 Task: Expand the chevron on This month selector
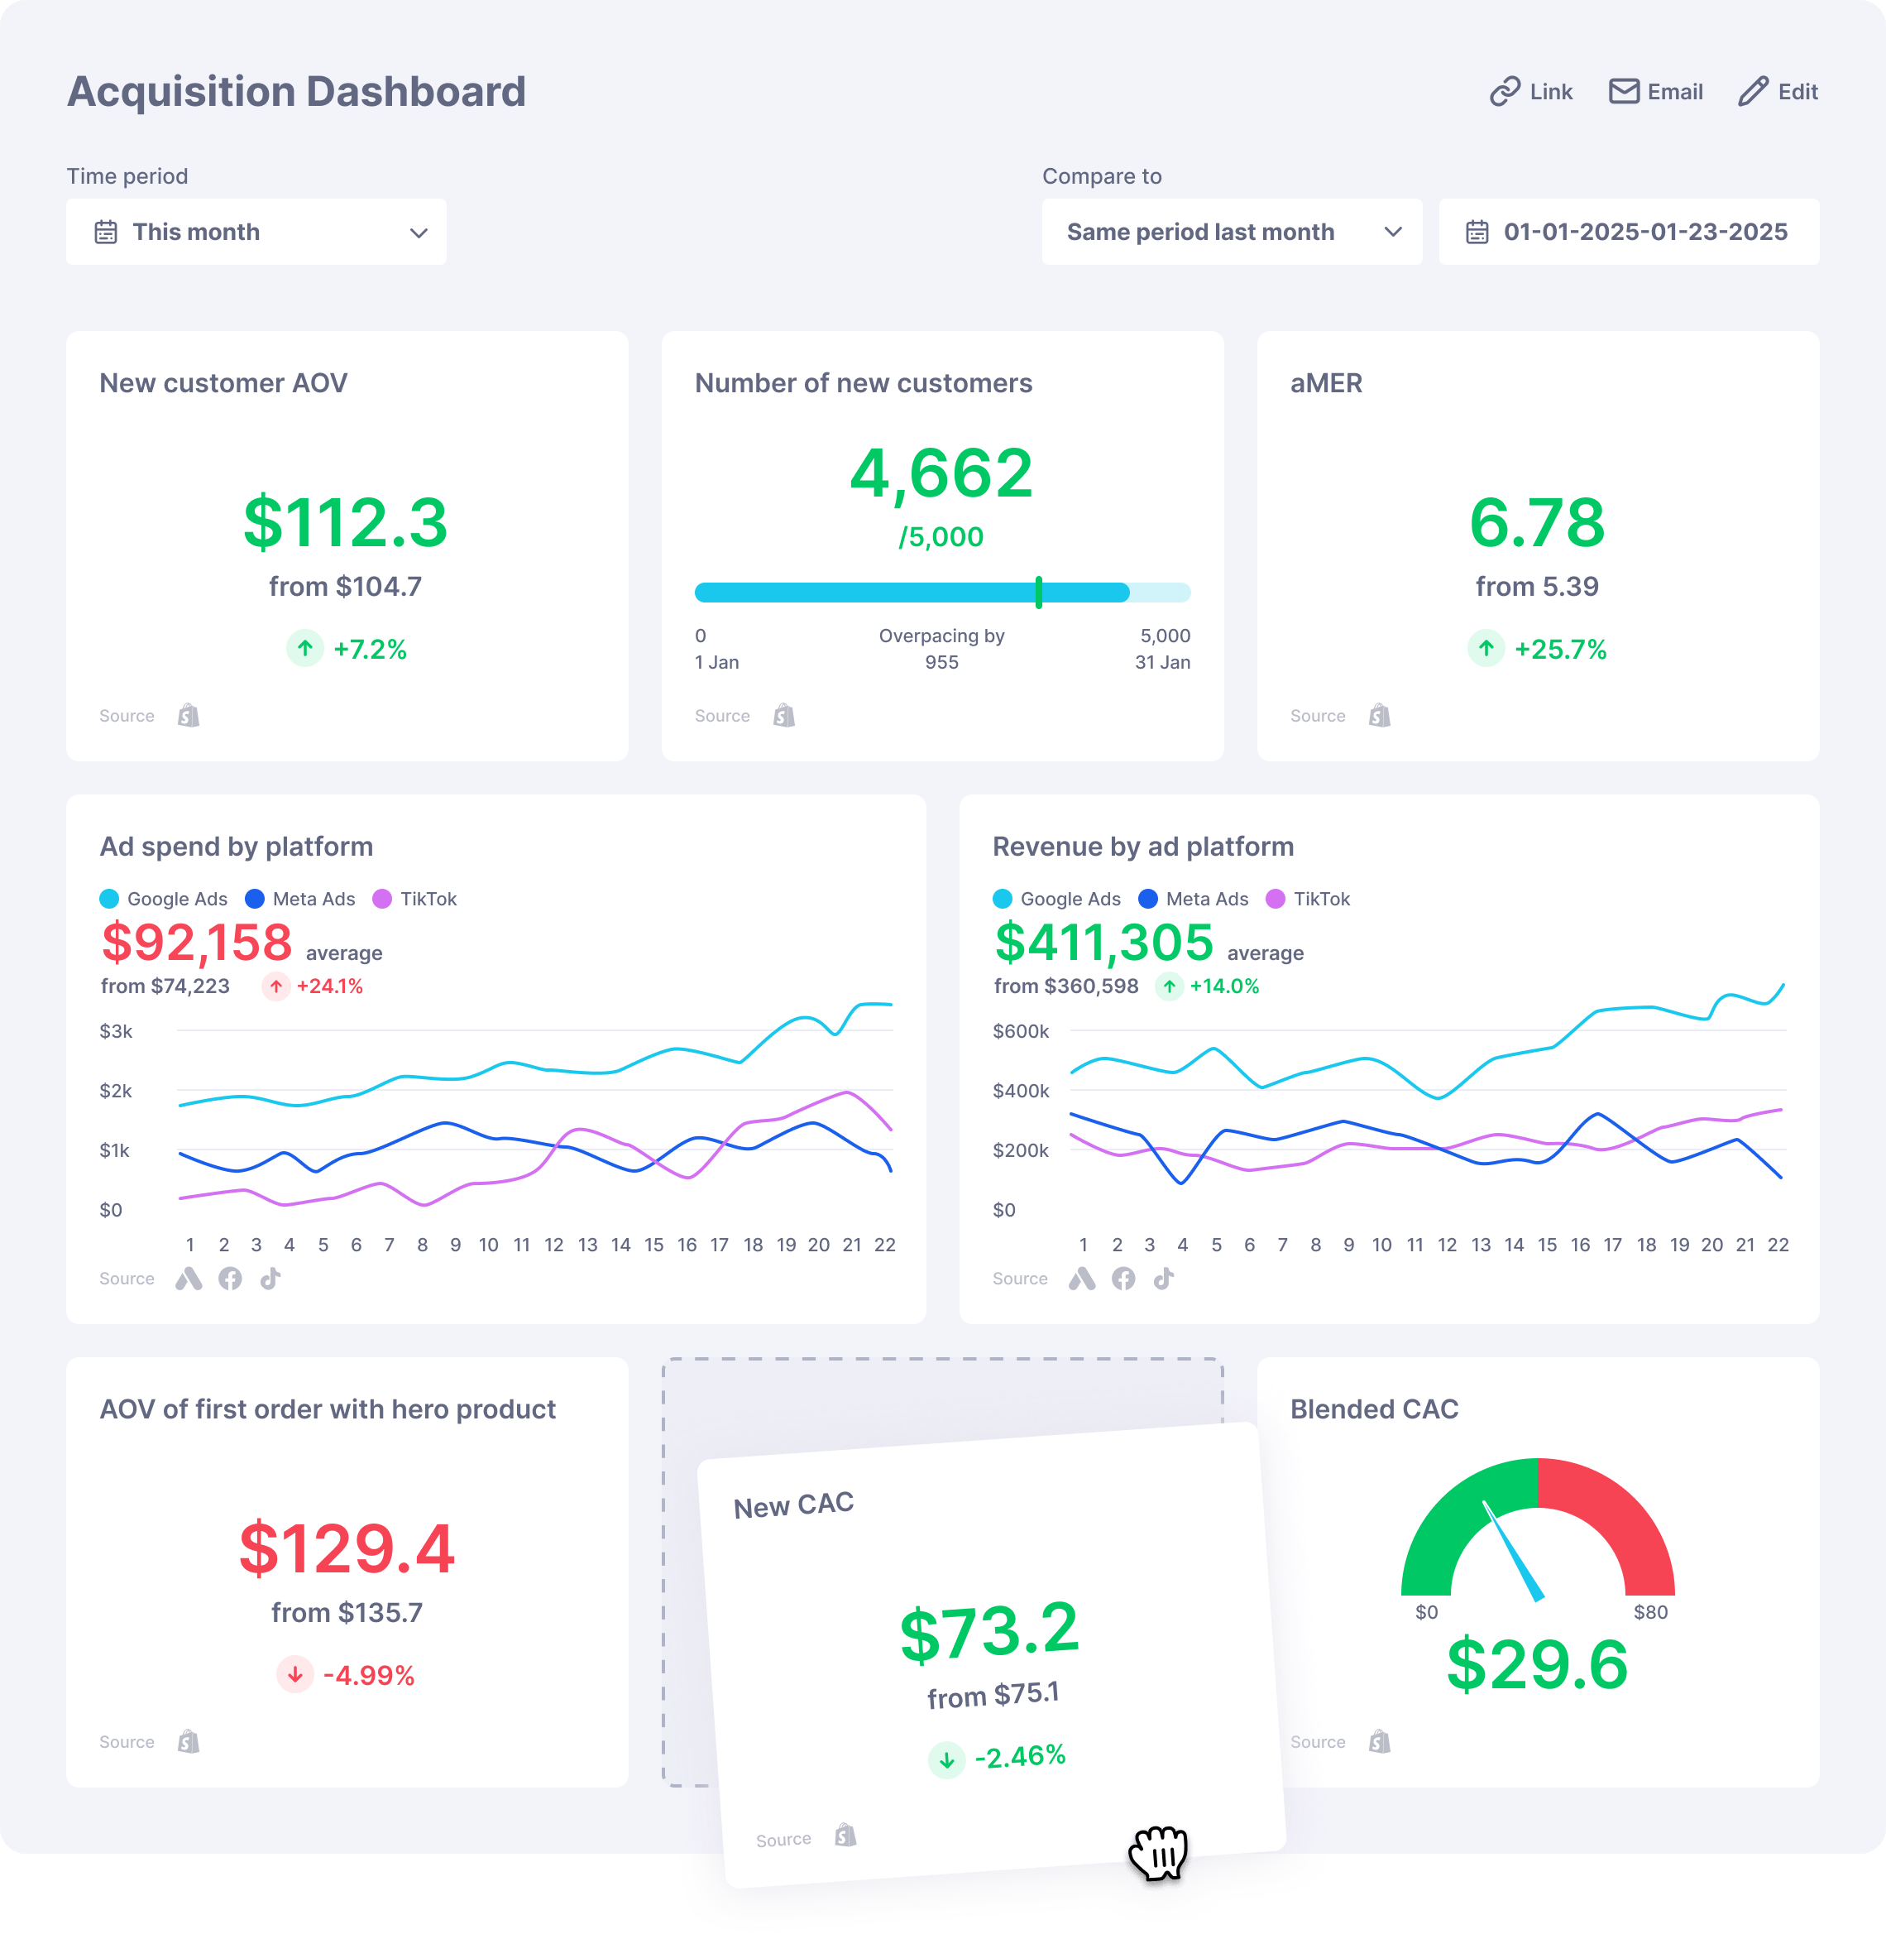click(419, 233)
